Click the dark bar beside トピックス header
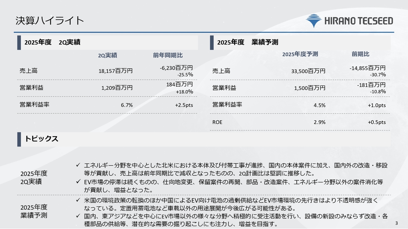This screenshot has width=408, height=229. coord(19,139)
